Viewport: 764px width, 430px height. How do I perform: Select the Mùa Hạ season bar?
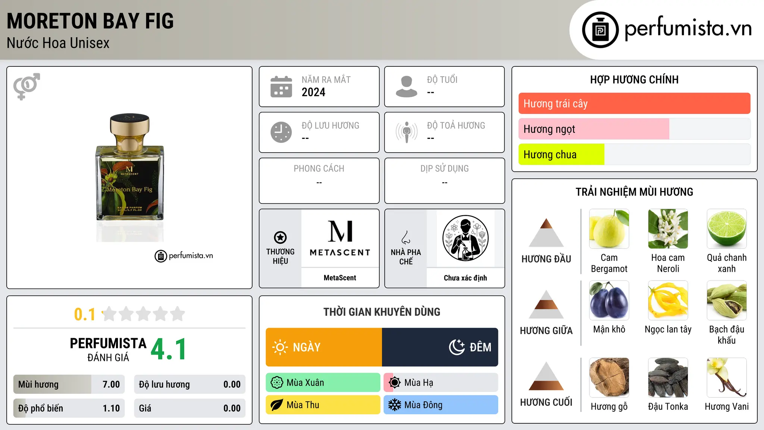click(441, 383)
